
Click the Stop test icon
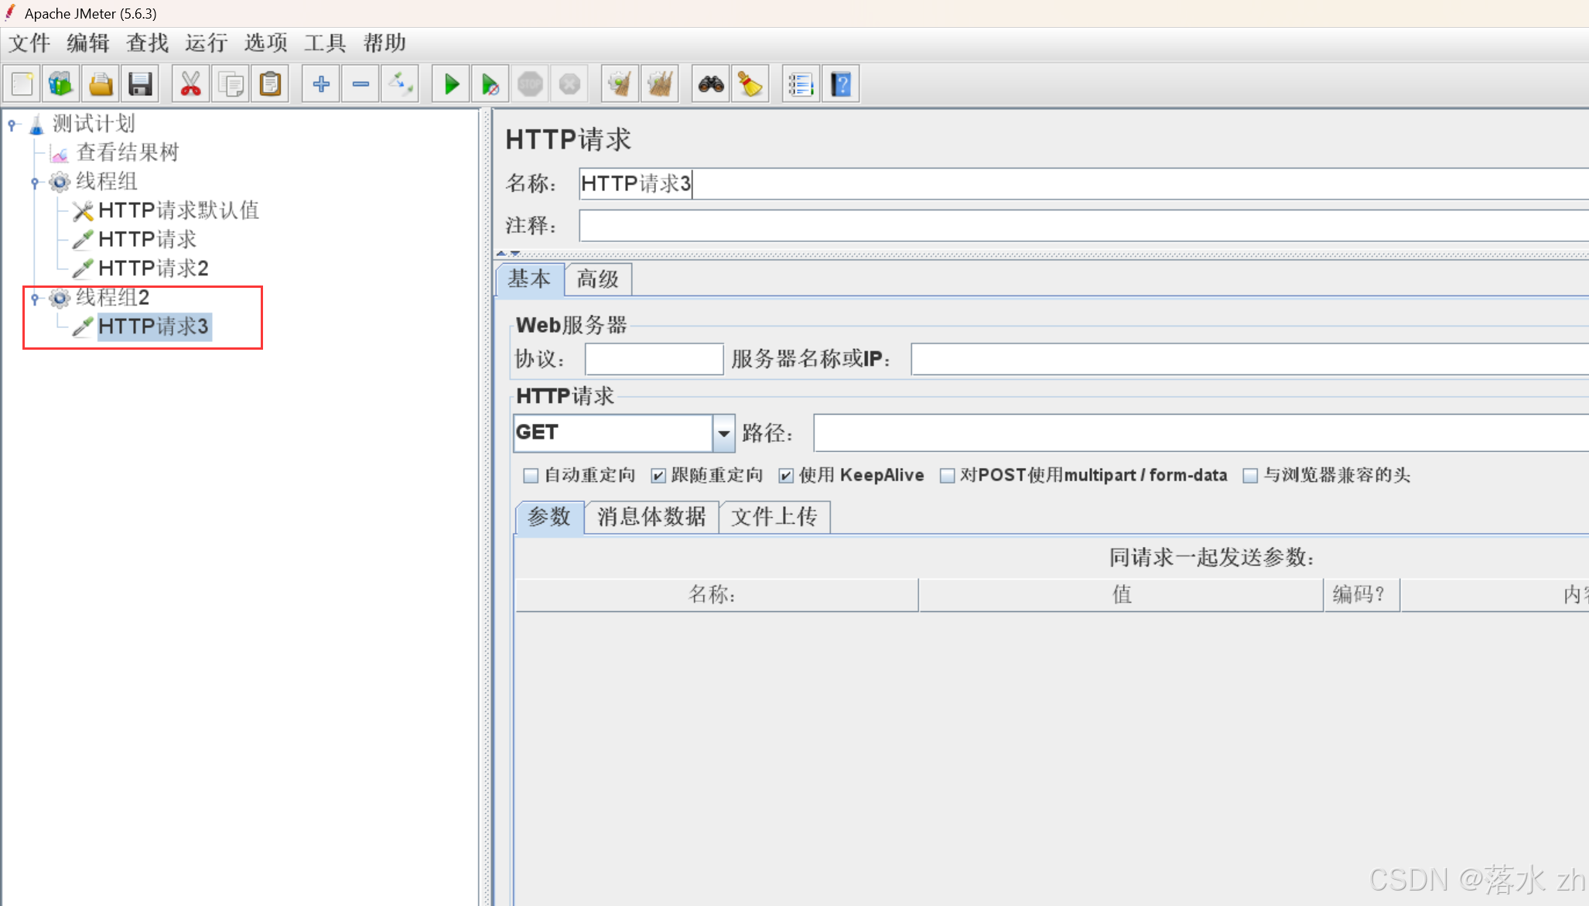(530, 84)
